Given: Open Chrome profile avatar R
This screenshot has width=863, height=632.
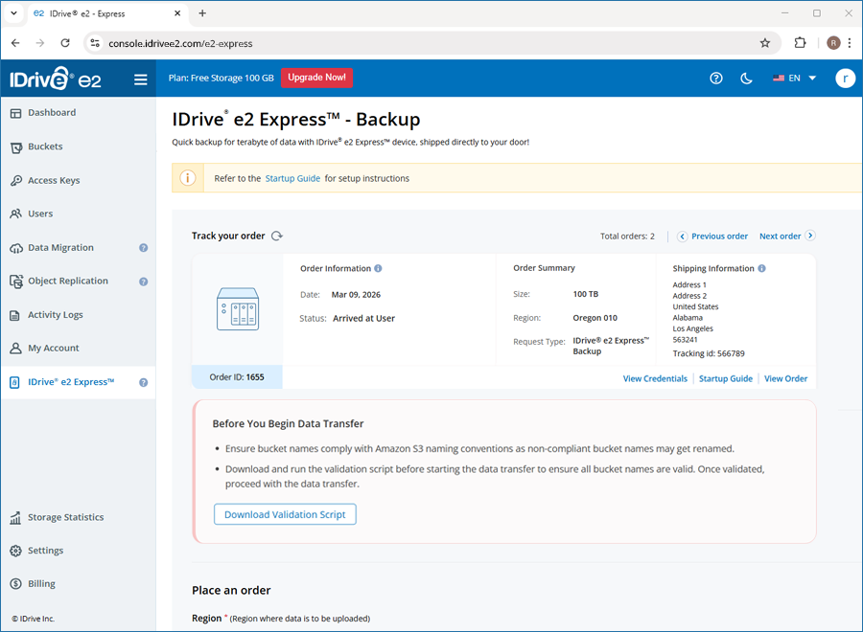Looking at the screenshot, I should pos(833,43).
